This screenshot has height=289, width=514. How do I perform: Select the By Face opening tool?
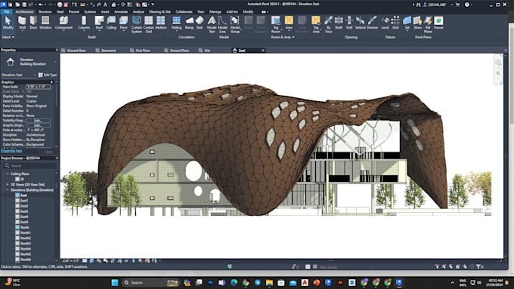pos(329,25)
